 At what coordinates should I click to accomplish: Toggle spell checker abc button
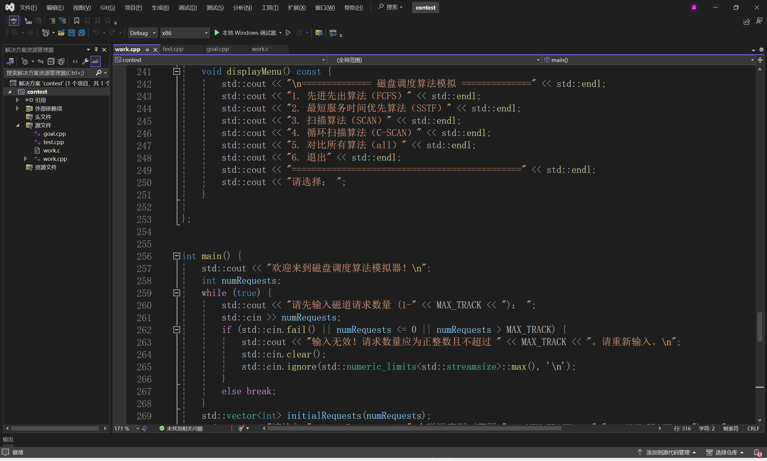14,21
